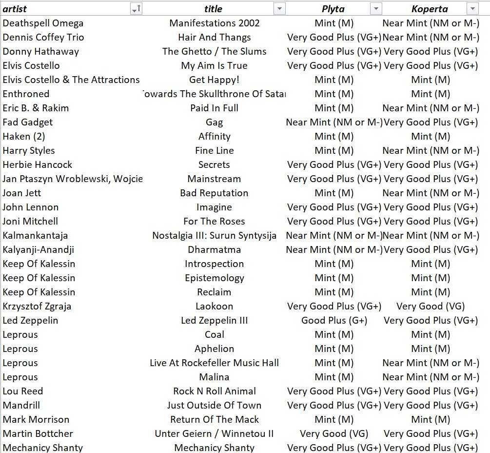Click the Donny Hathaway cell
Screen dimensions: 490x453
pos(72,51)
